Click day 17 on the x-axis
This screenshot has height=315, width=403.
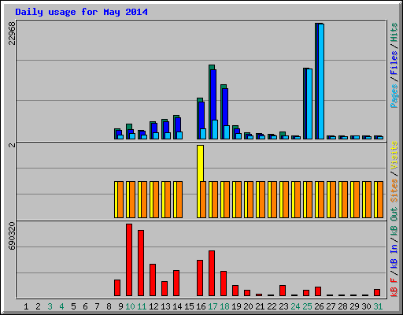pos(213,306)
